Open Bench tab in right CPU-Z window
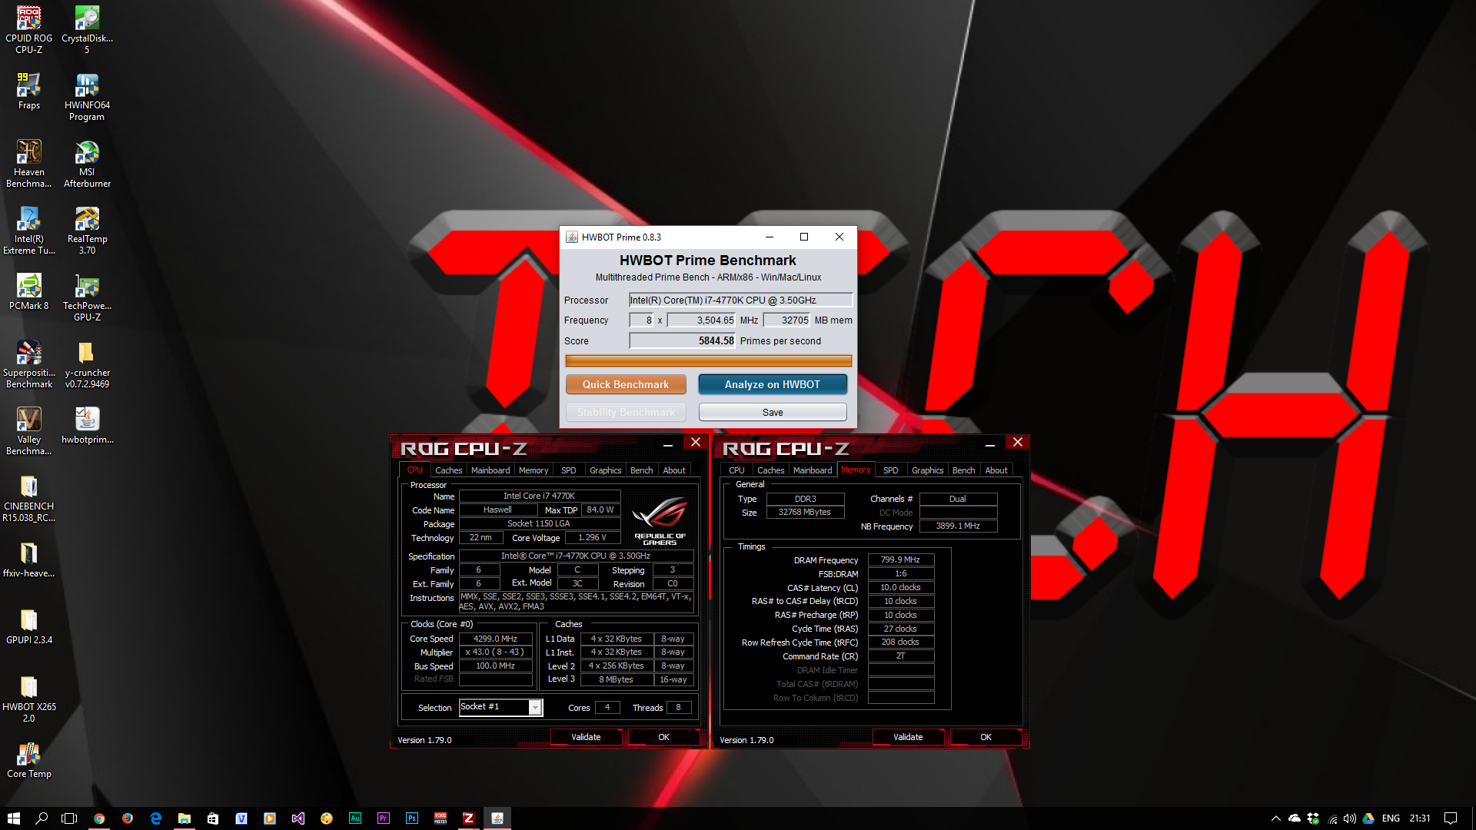1476x830 pixels. (964, 470)
